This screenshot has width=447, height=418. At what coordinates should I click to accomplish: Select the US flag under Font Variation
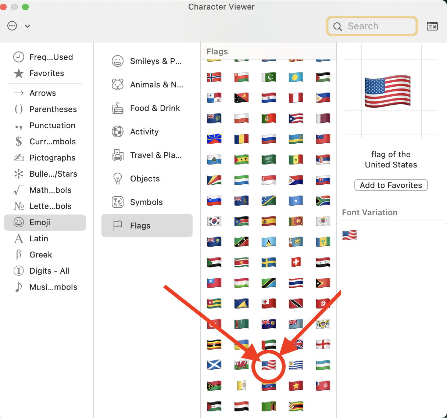coord(349,235)
